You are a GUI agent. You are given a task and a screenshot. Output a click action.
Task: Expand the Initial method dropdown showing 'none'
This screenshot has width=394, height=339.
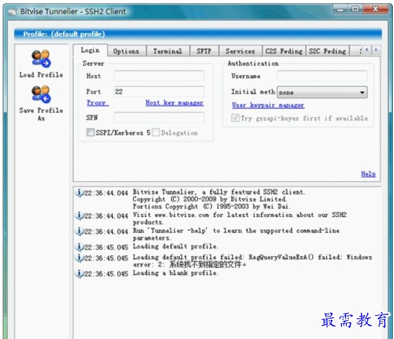(322, 92)
